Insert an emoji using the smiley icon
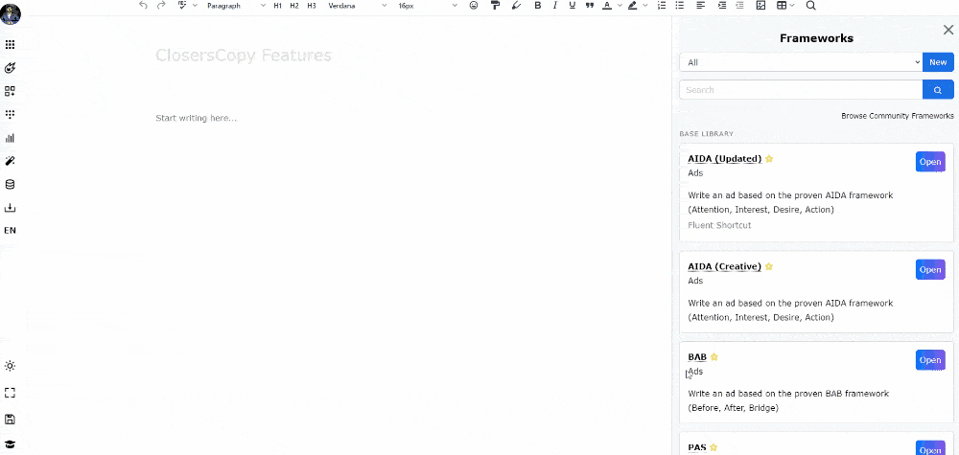The height and width of the screenshot is (455, 959). (474, 6)
